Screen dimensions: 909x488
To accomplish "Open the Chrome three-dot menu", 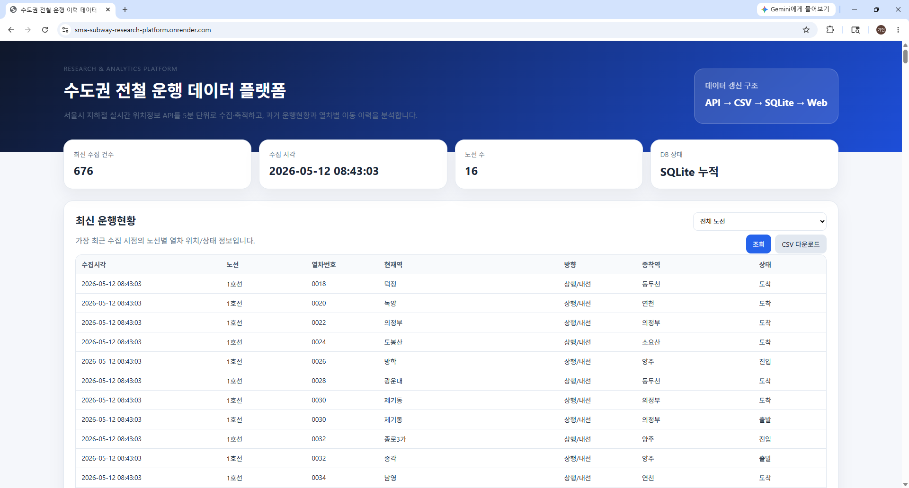I will pos(898,30).
